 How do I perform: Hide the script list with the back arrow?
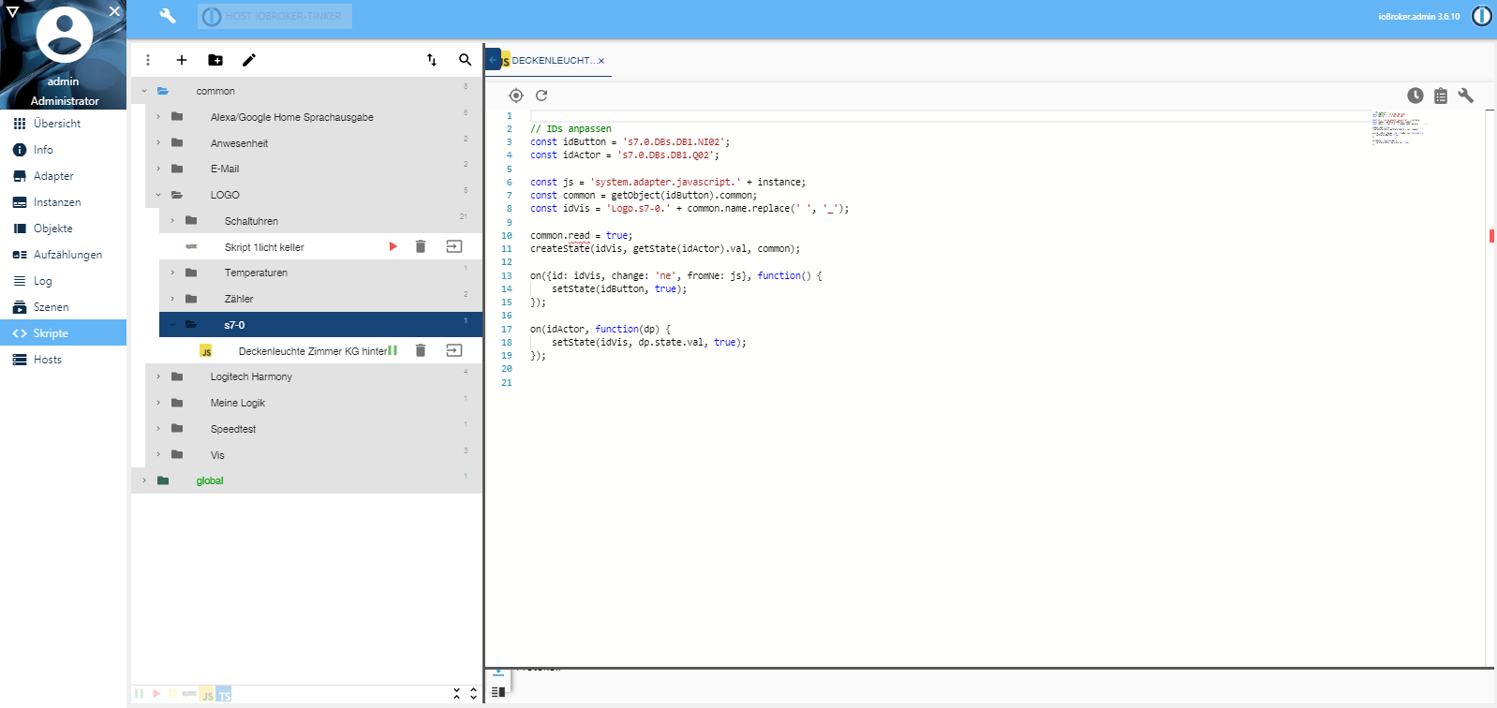[493, 60]
